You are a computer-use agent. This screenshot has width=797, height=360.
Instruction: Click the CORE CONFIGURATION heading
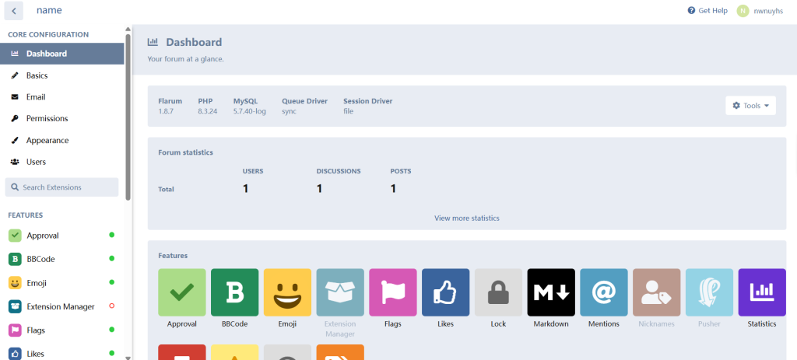click(48, 34)
